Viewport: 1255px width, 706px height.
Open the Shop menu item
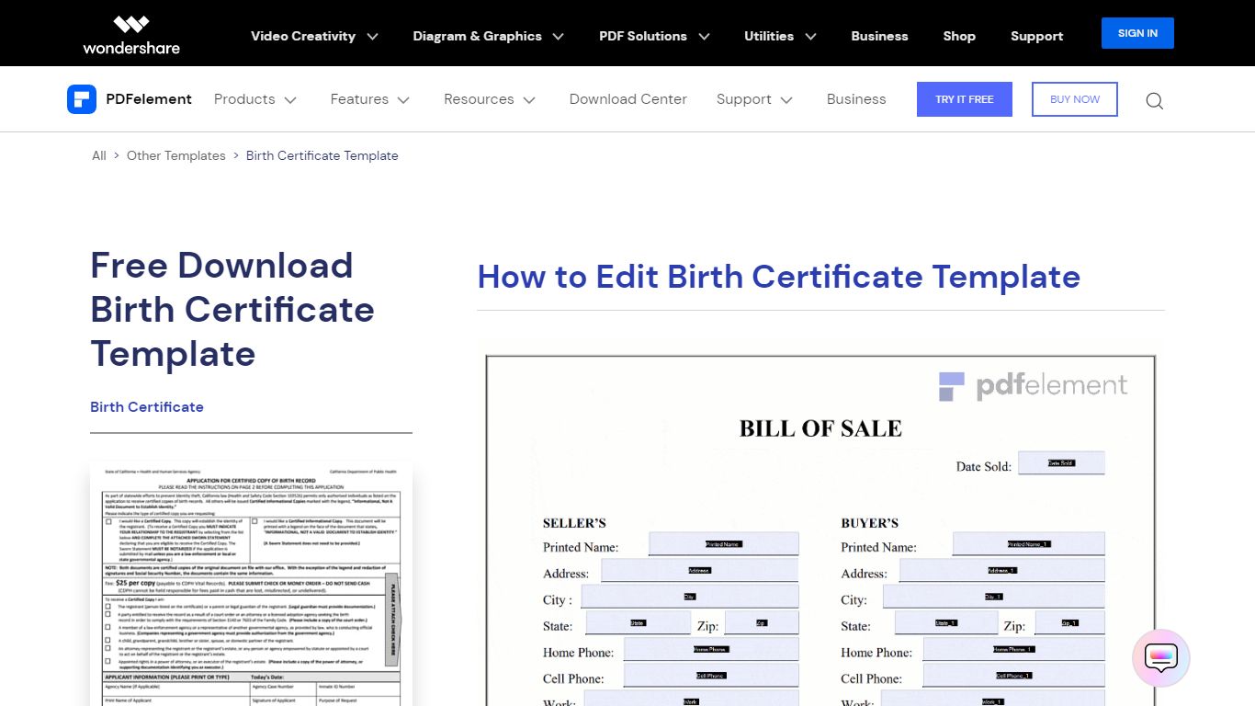pyautogui.click(x=959, y=36)
